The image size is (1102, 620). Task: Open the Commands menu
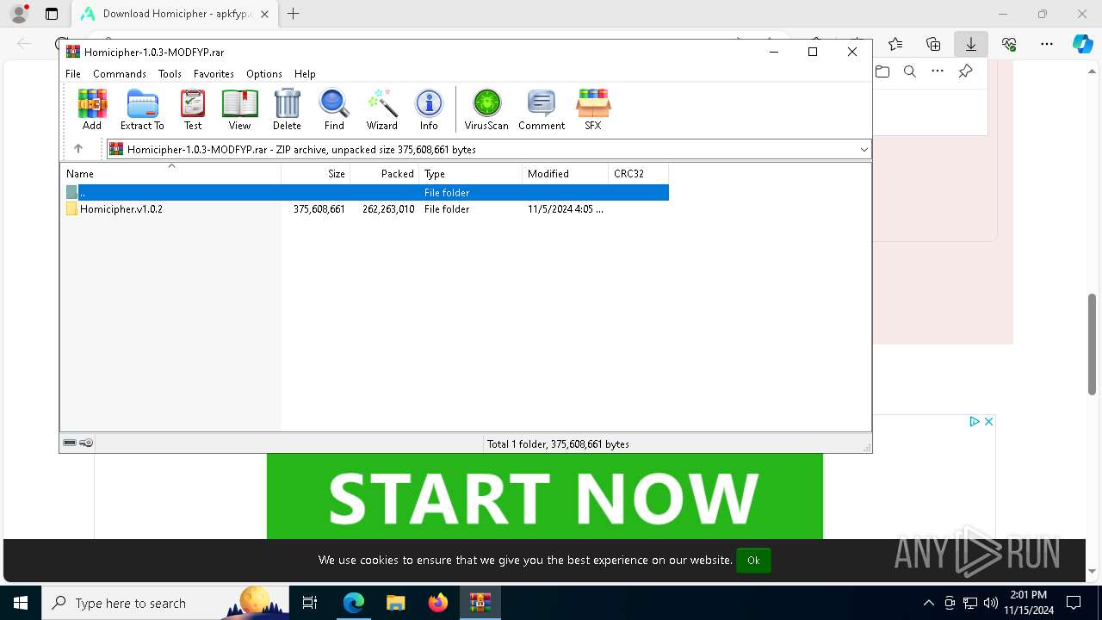[x=120, y=74]
